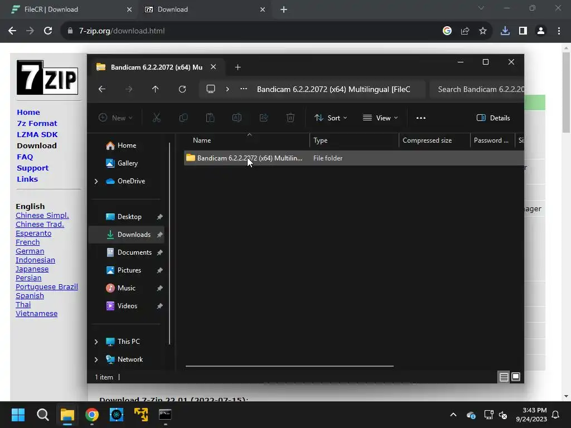Refresh the File Explorer folder view

click(182, 89)
